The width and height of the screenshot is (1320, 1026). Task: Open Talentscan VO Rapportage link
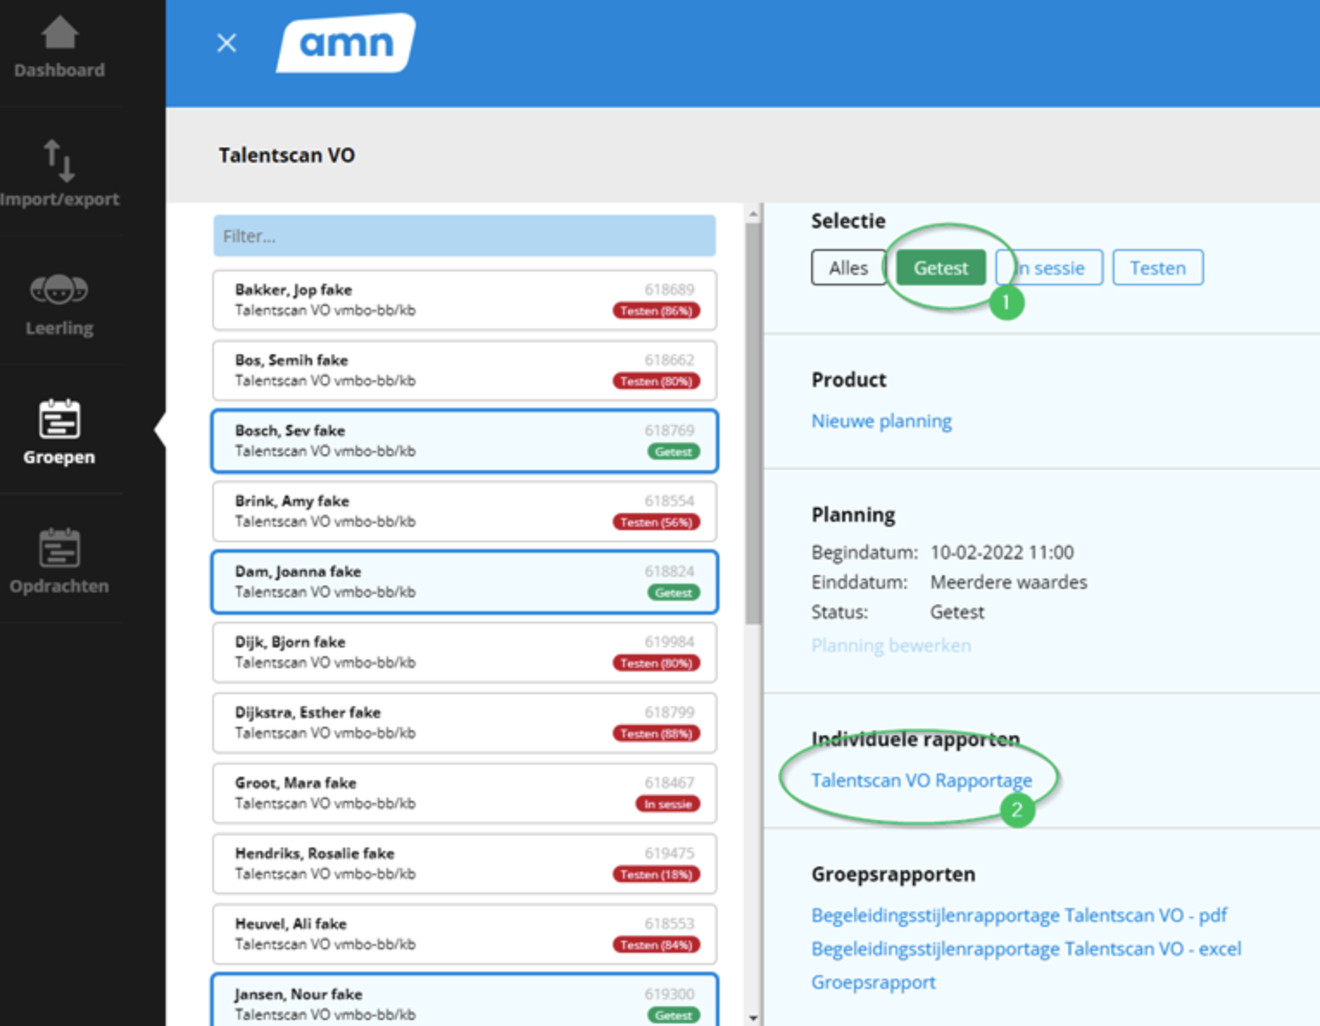coord(921,780)
